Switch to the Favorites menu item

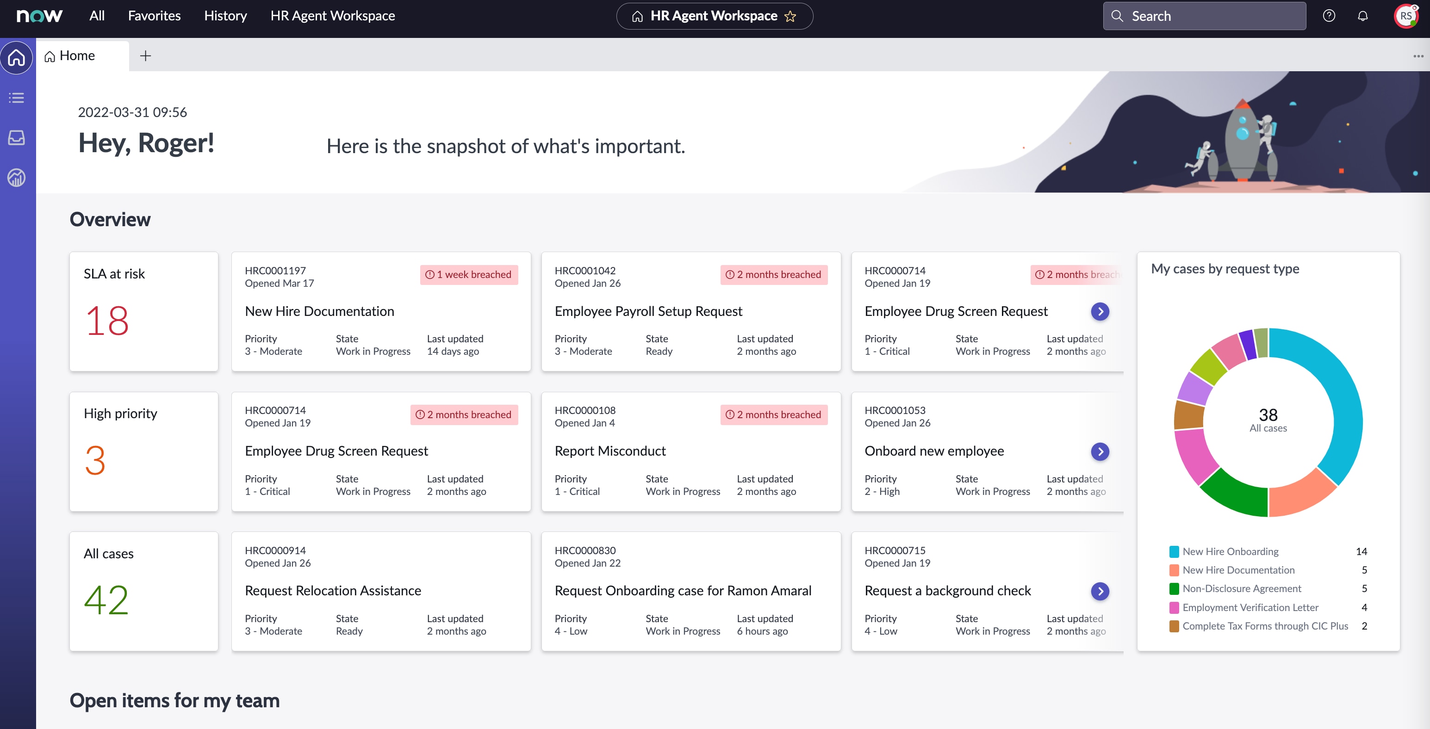click(154, 16)
